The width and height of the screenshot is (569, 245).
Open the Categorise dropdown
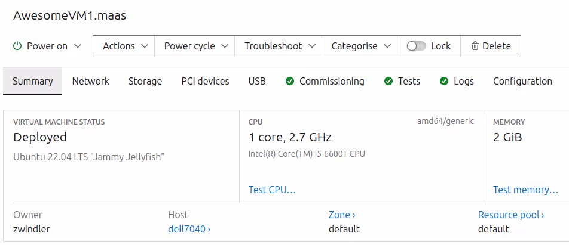pyautogui.click(x=360, y=46)
